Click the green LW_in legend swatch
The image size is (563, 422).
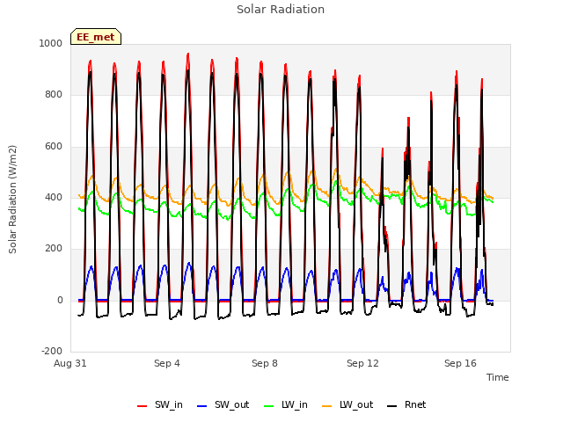(x=269, y=406)
